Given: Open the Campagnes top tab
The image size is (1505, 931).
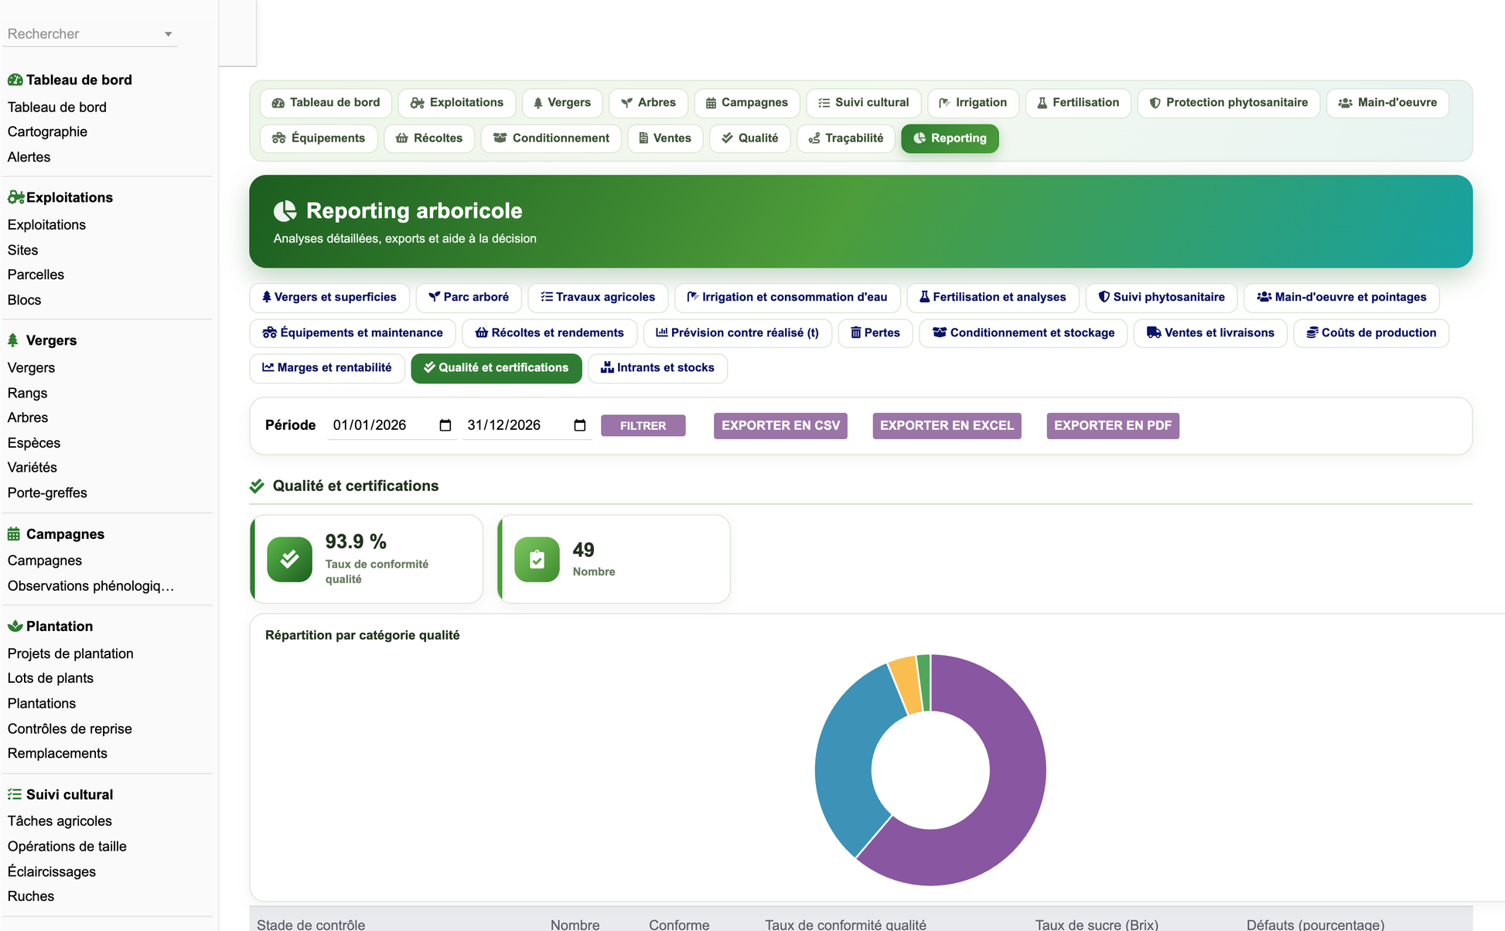Looking at the screenshot, I should (746, 103).
